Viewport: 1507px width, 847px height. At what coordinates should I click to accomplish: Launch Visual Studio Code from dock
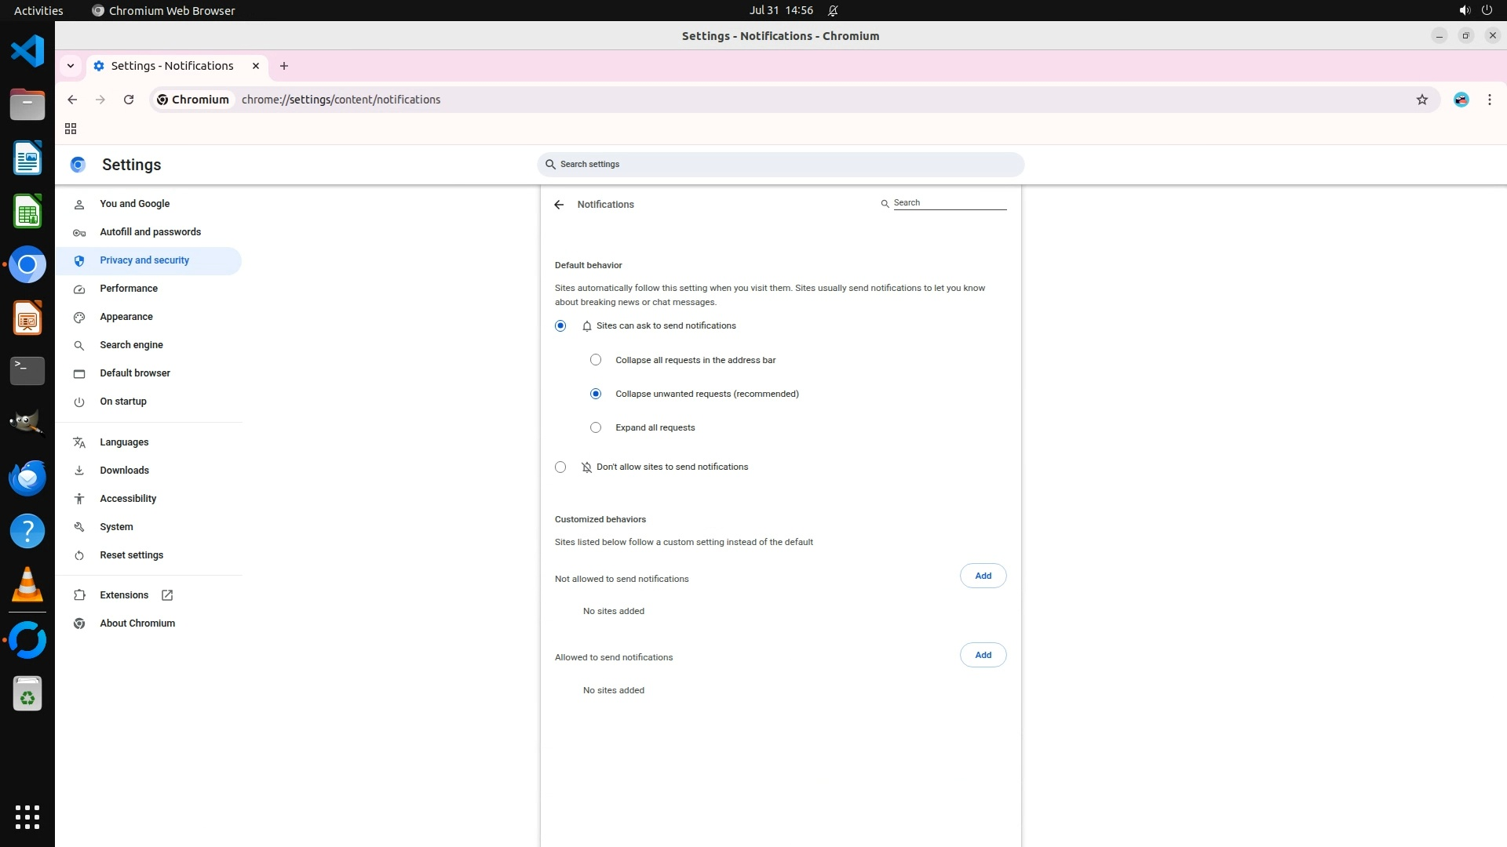click(x=27, y=52)
